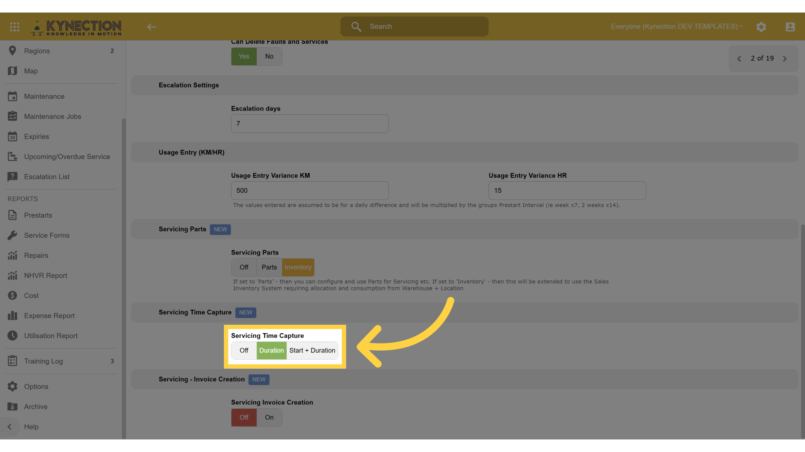Open the user account profile icon
Image resolution: width=805 pixels, height=452 pixels.
790,27
